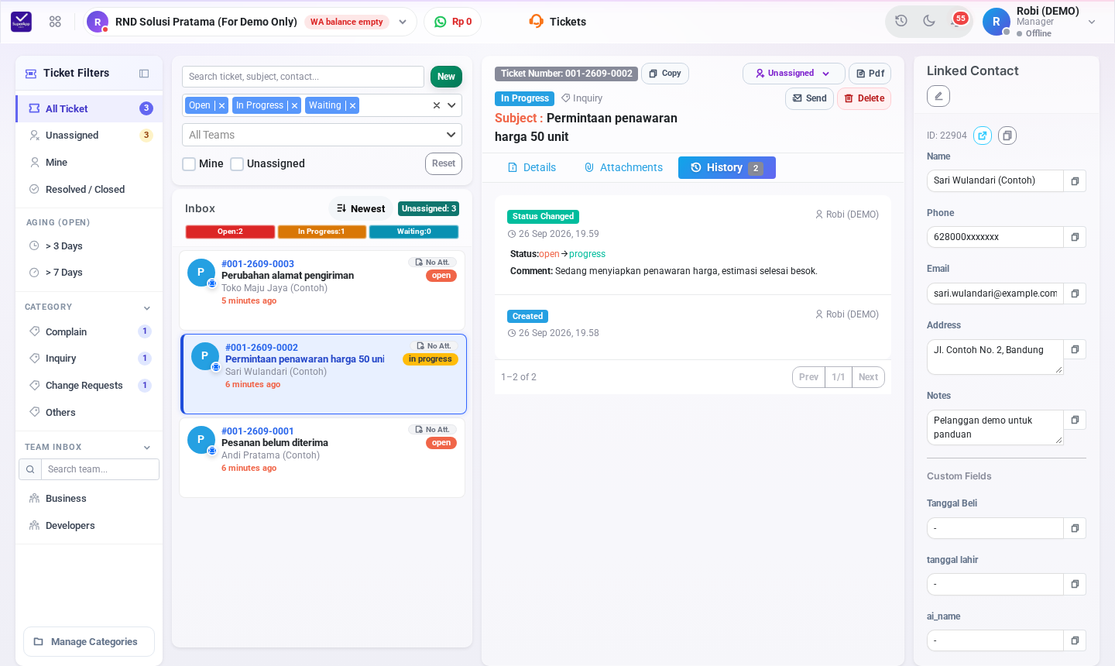Viewport: 1115px width, 666px height.
Task: Collapse the Ticket Filters sidebar panel icon
Action: (144, 74)
